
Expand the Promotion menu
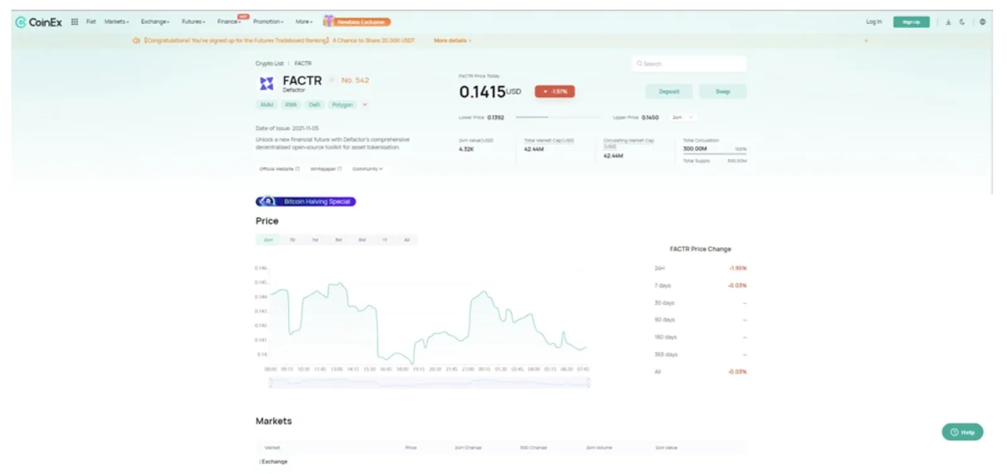268,21
